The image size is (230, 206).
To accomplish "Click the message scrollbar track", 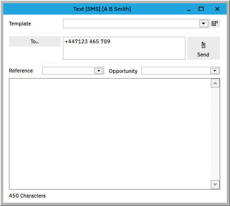I will [215, 134].
